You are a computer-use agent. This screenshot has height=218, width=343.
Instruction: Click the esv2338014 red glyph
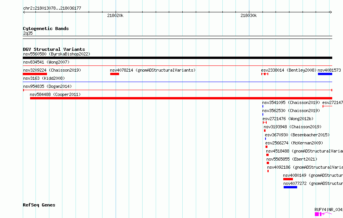click(x=265, y=74)
